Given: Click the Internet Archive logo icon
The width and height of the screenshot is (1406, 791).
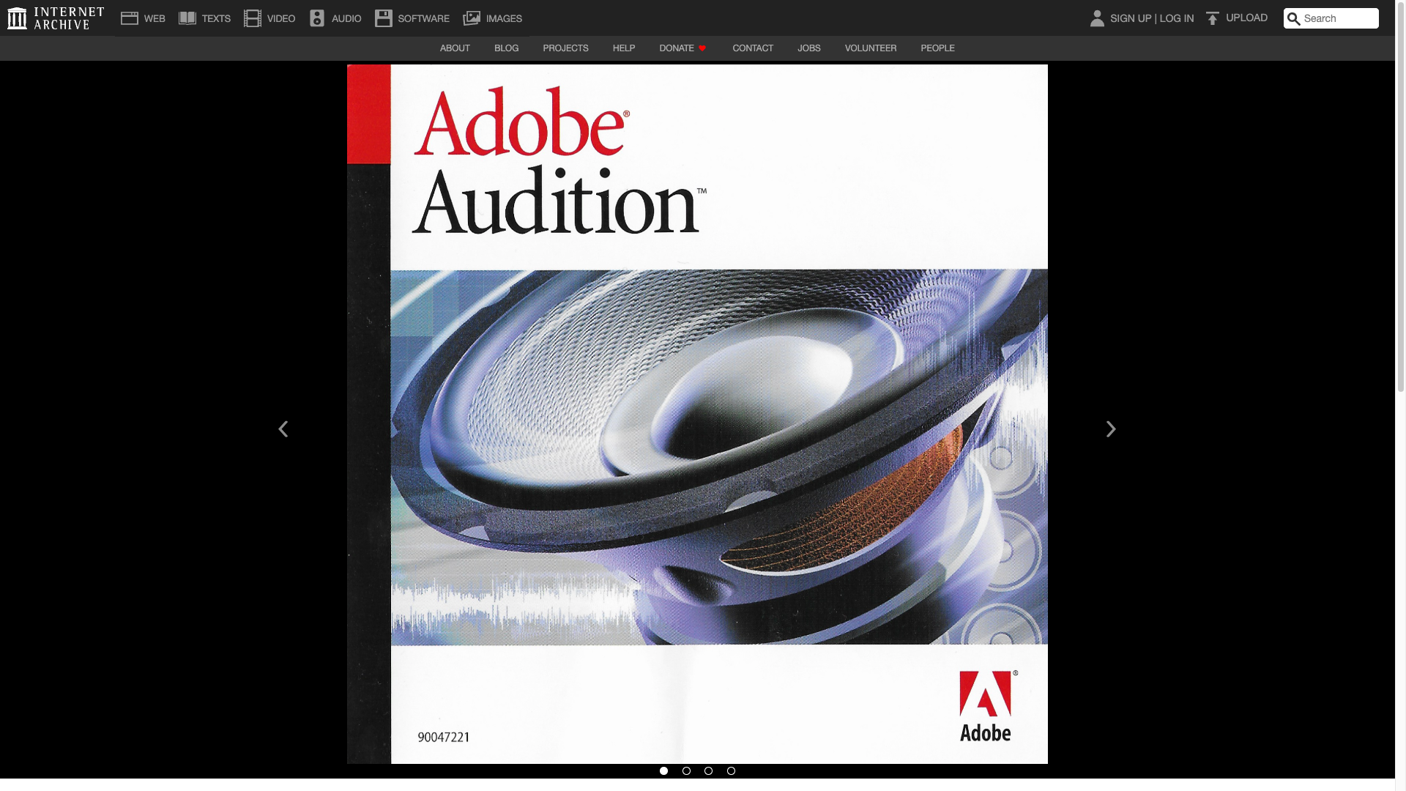Looking at the screenshot, I should pyautogui.click(x=17, y=18).
